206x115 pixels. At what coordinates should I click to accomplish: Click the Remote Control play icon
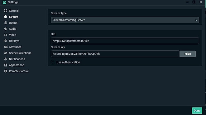(x=6, y=71)
